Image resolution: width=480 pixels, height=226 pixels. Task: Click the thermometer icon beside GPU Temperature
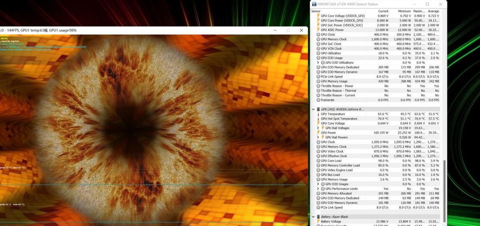coord(318,114)
